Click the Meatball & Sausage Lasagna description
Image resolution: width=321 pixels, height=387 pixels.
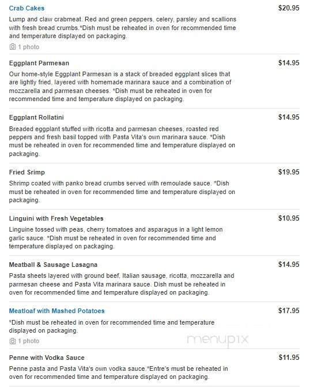[122, 284]
